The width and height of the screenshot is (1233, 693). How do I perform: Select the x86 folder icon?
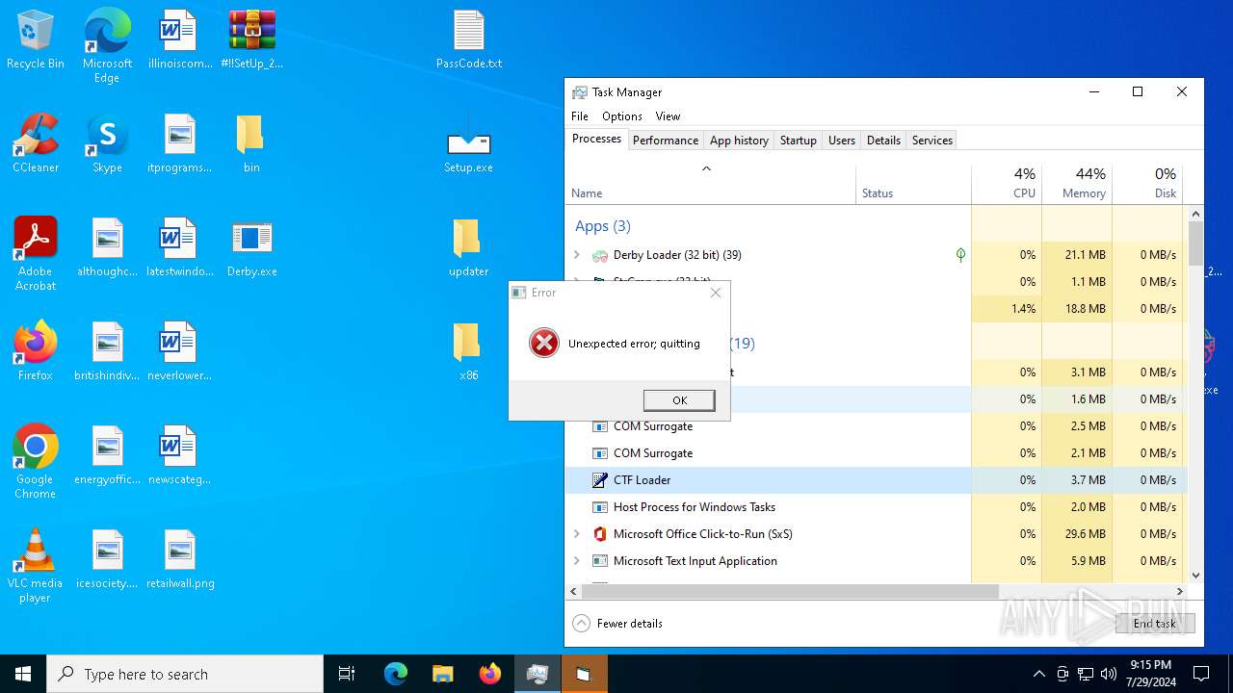[469, 351]
